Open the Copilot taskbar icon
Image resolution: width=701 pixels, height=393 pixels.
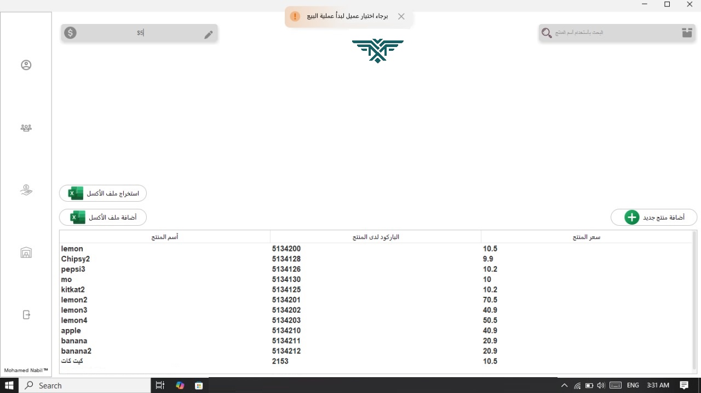pyautogui.click(x=180, y=385)
